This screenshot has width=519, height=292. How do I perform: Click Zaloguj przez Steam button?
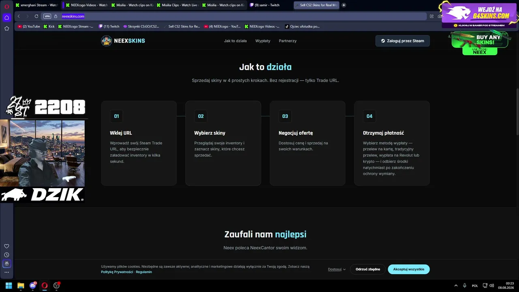click(x=402, y=41)
